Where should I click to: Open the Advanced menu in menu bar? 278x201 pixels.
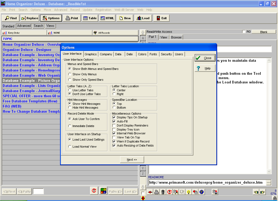61,10
